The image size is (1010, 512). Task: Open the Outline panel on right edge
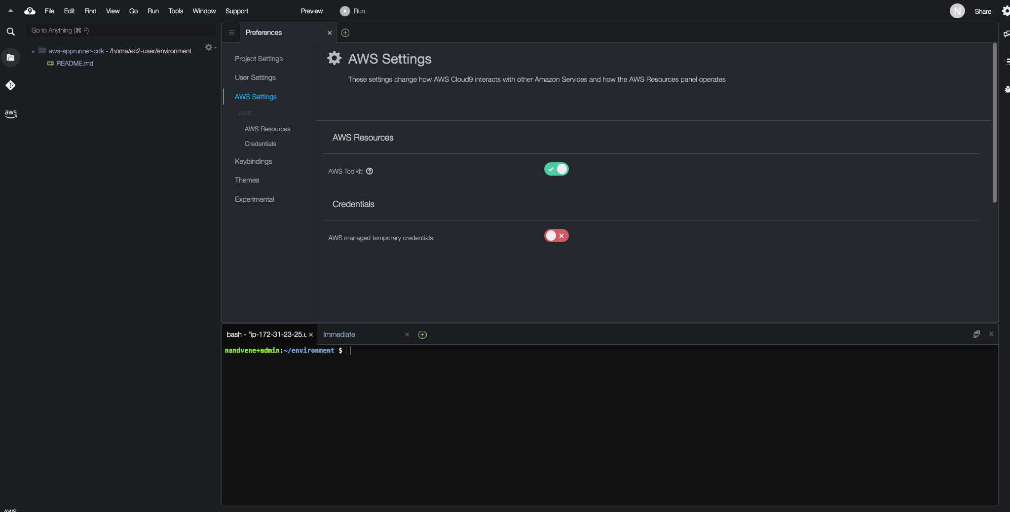1007,61
